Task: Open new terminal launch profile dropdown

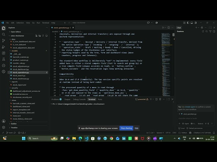Action: [x=153, y=99]
